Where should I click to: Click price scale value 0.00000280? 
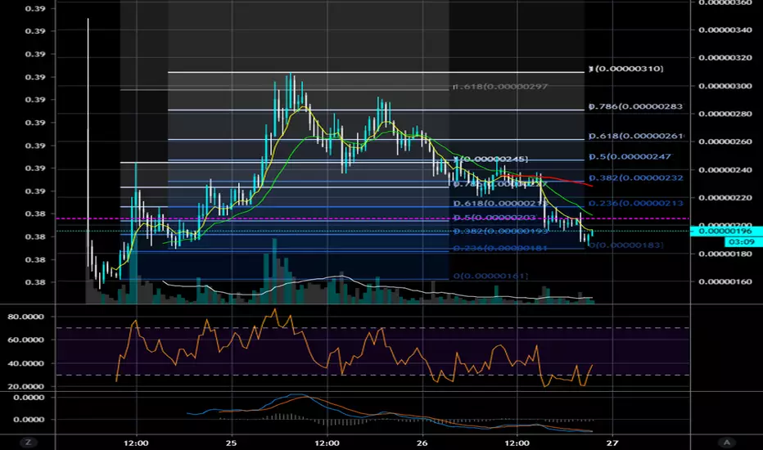[x=725, y=114]
